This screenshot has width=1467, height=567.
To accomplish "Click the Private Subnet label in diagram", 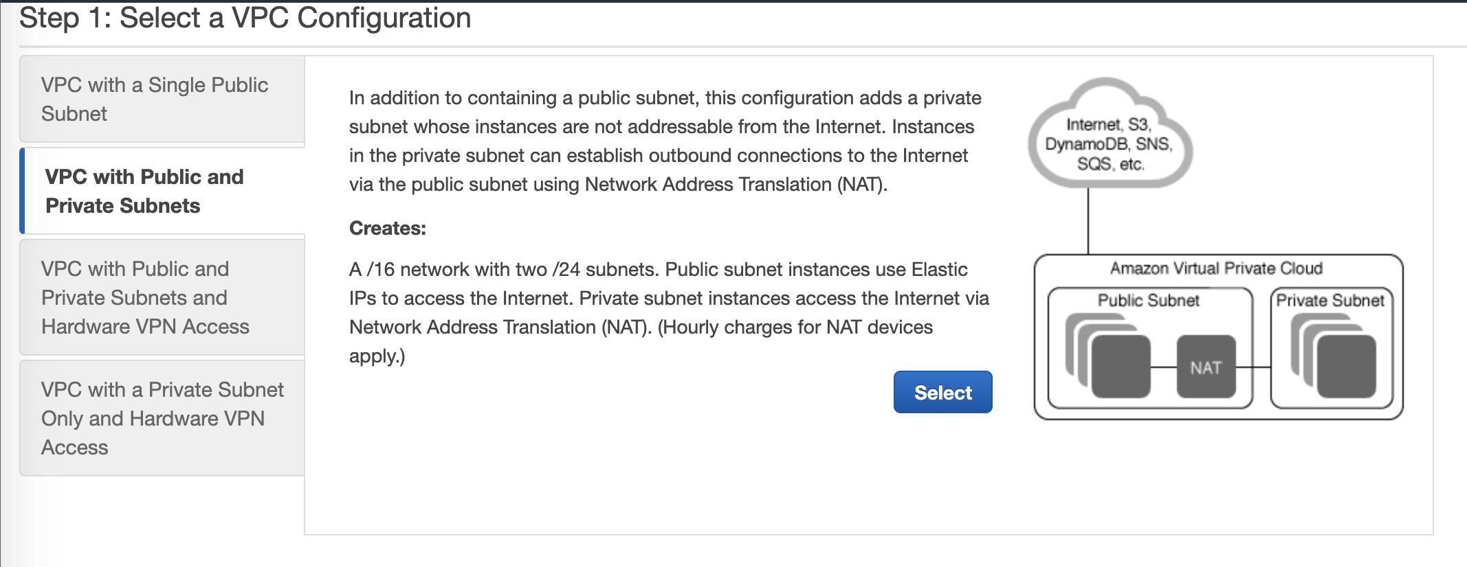I will click(1330, 300).
